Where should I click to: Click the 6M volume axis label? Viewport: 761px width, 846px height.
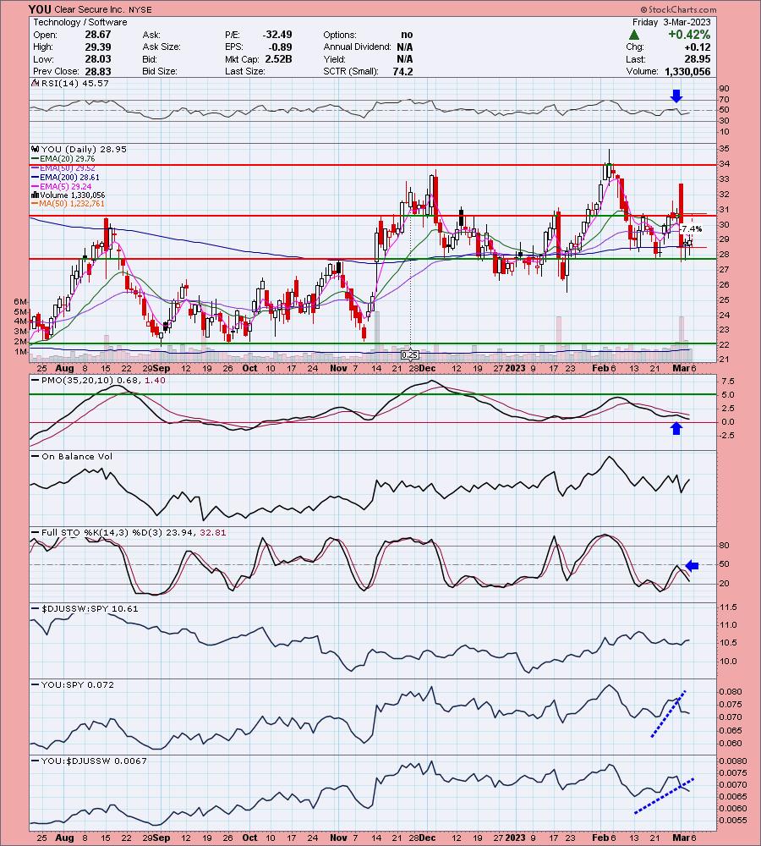point(20,302)
